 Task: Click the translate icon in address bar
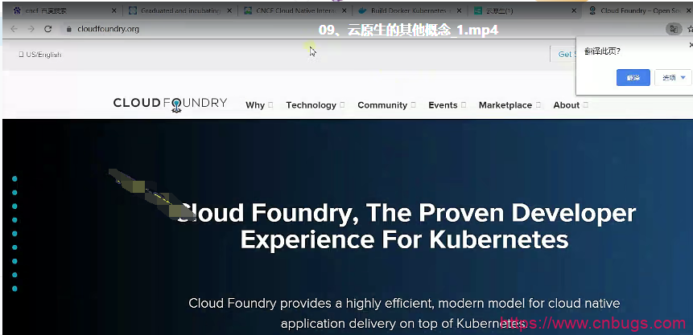[x=673, y=29]
